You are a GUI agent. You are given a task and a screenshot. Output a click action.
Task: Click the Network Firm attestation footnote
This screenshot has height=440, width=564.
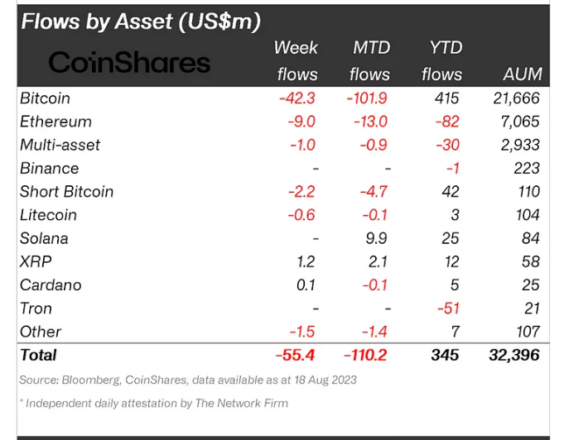157,404
